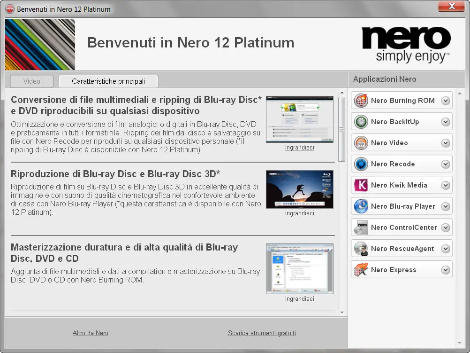Click the features list scrollbar thumb

click(341, 129)
